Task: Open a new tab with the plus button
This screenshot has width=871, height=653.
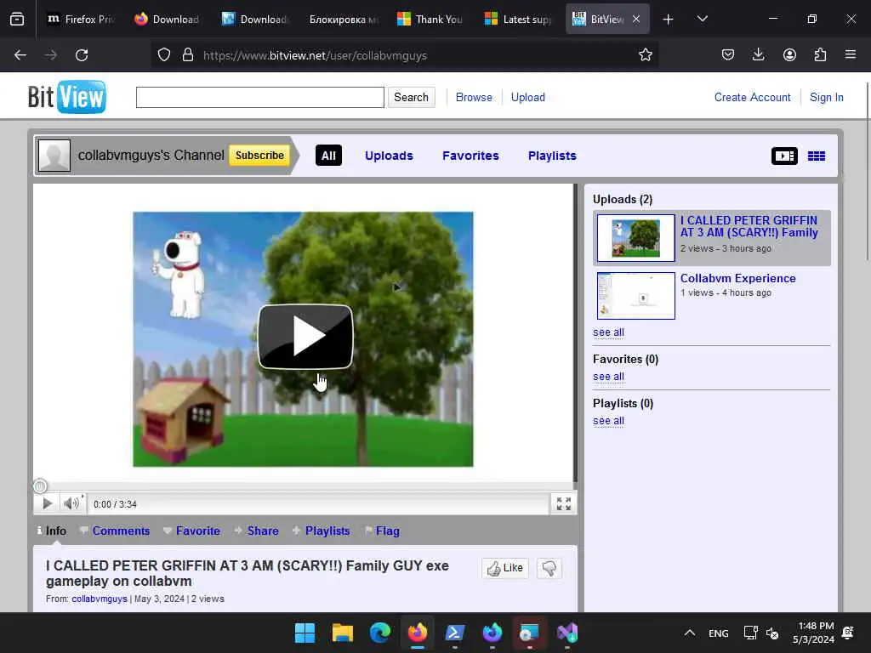Action: (x=669, y=20)
